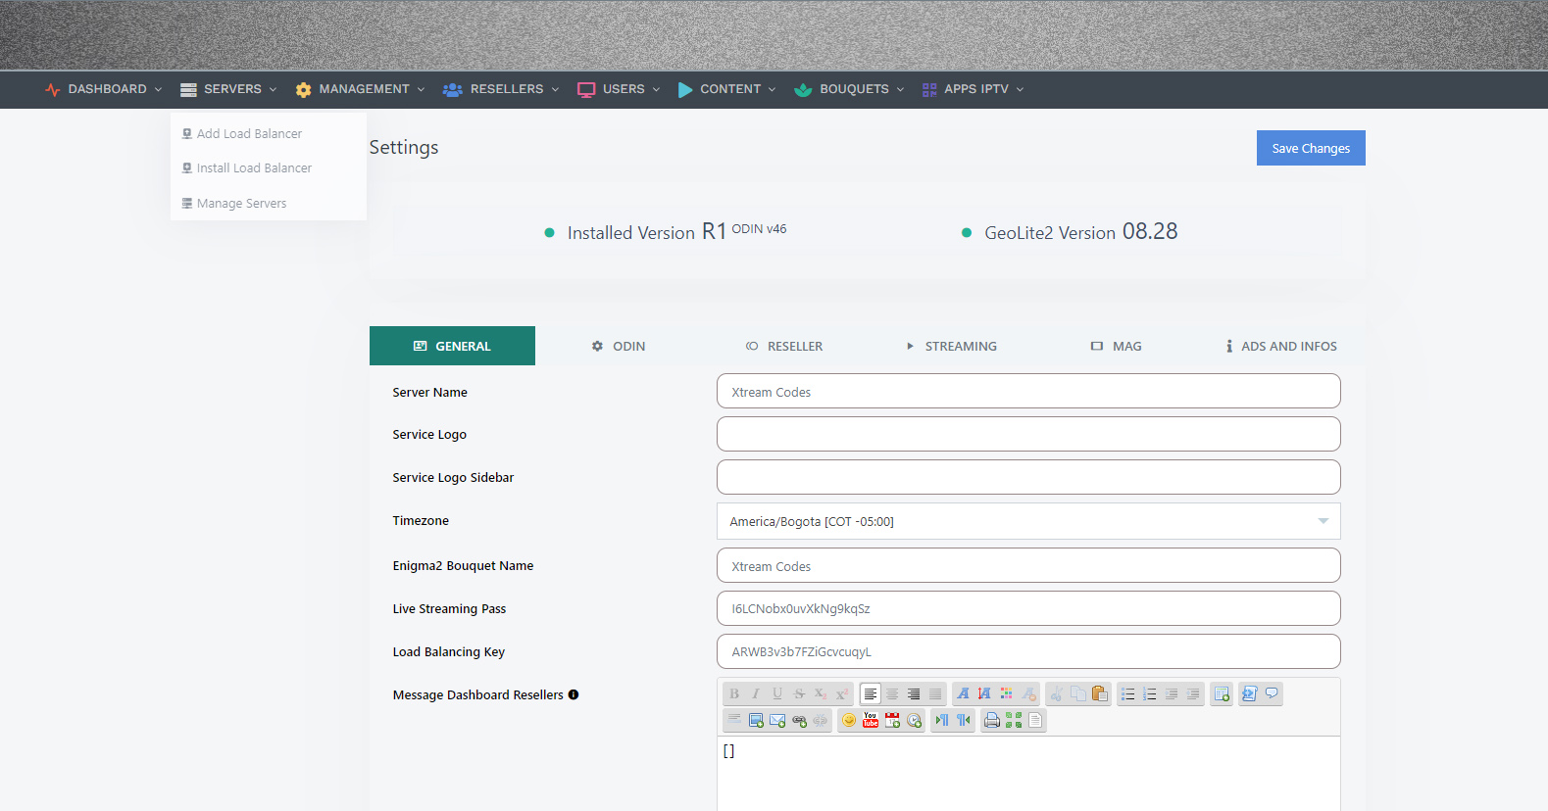
Task: Maximize the editor with green arrows icon
Action: (x=1014, y=720)
